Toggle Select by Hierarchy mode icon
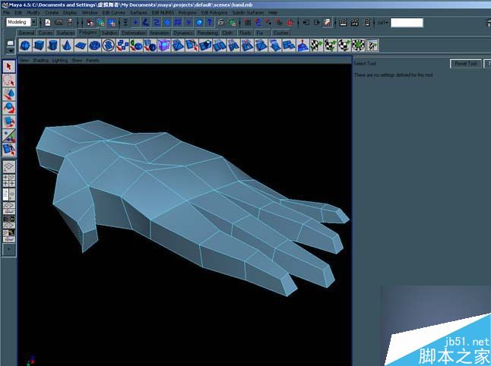Screen dimensions: 491x366 90,22
